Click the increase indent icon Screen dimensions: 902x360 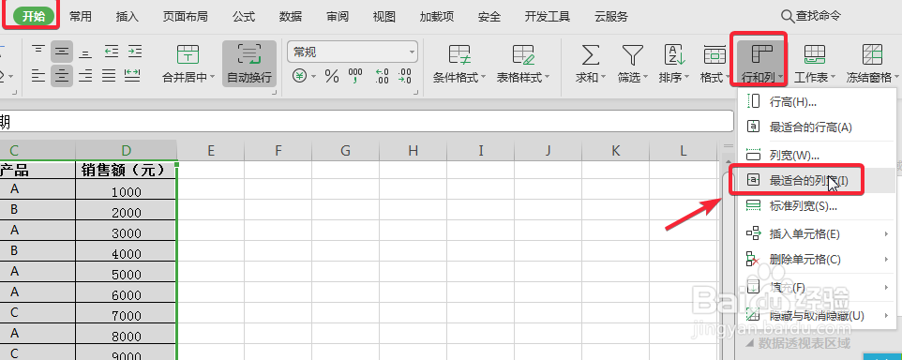point(134,52)
